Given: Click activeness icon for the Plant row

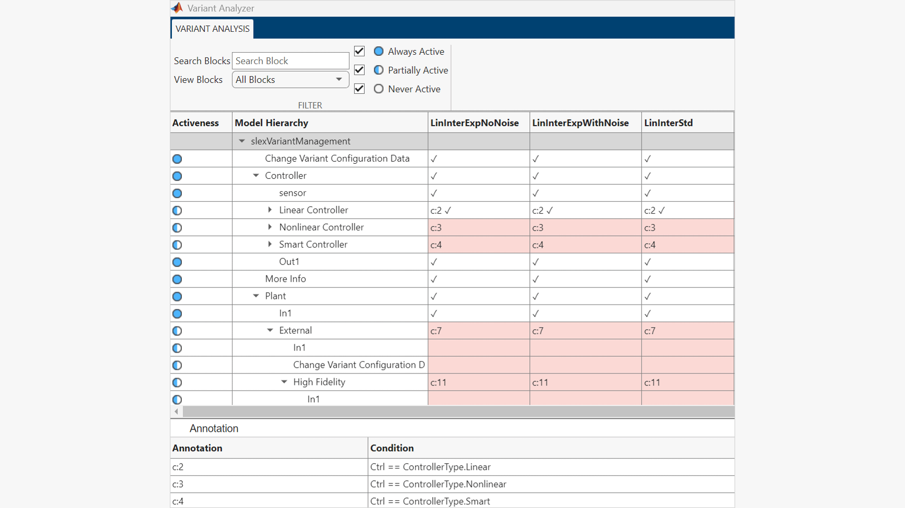Looking at the screenshot, I should (177, 296).
